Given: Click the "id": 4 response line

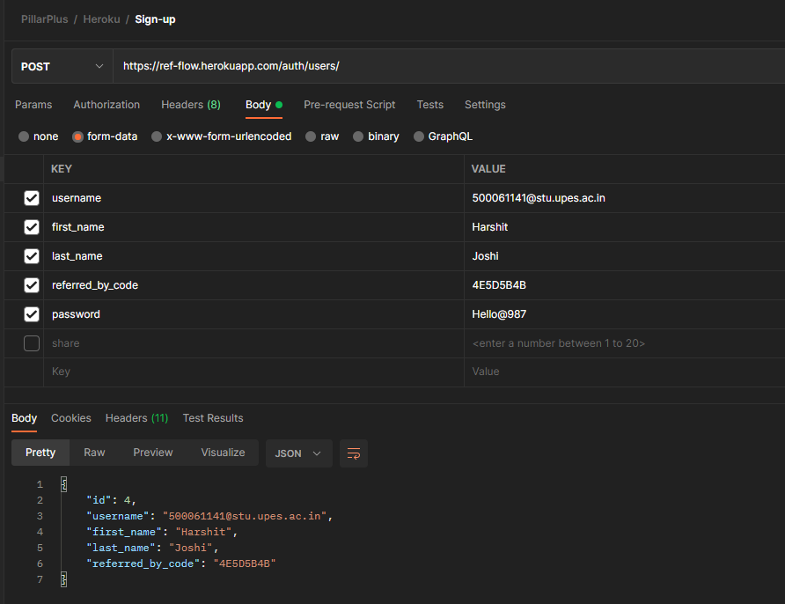Looking at the screenshot, I should coord(111,500).
